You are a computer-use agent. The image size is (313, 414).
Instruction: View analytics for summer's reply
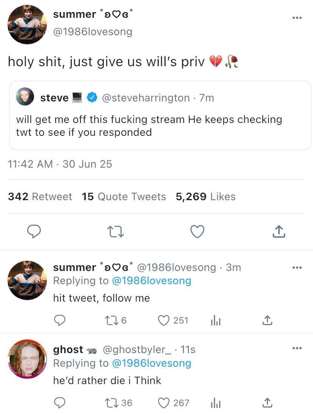(215, 321)
